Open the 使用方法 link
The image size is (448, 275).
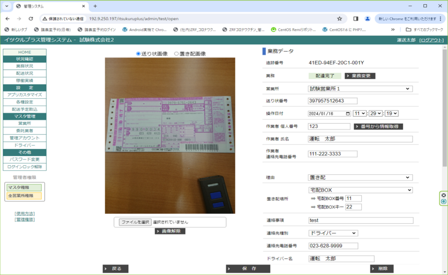pos(25,213)
